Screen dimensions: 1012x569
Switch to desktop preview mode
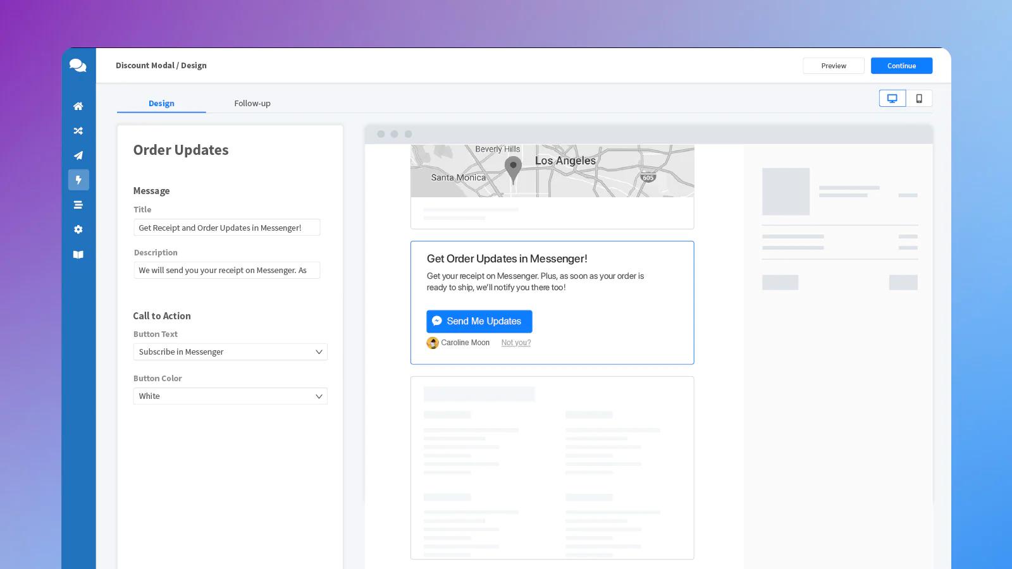click(x=892, y=99)
